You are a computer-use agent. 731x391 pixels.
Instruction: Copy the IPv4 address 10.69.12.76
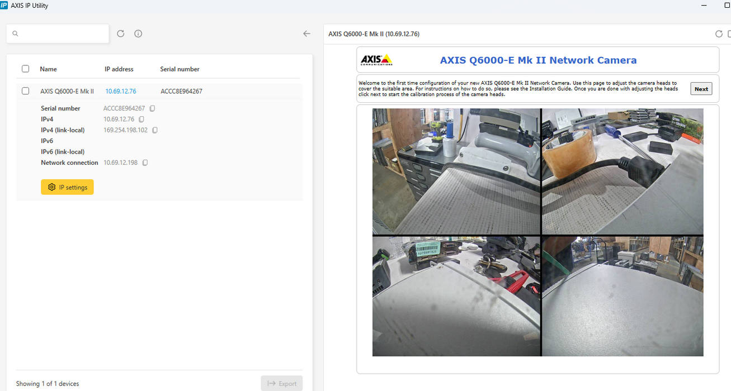coord(142,119)
